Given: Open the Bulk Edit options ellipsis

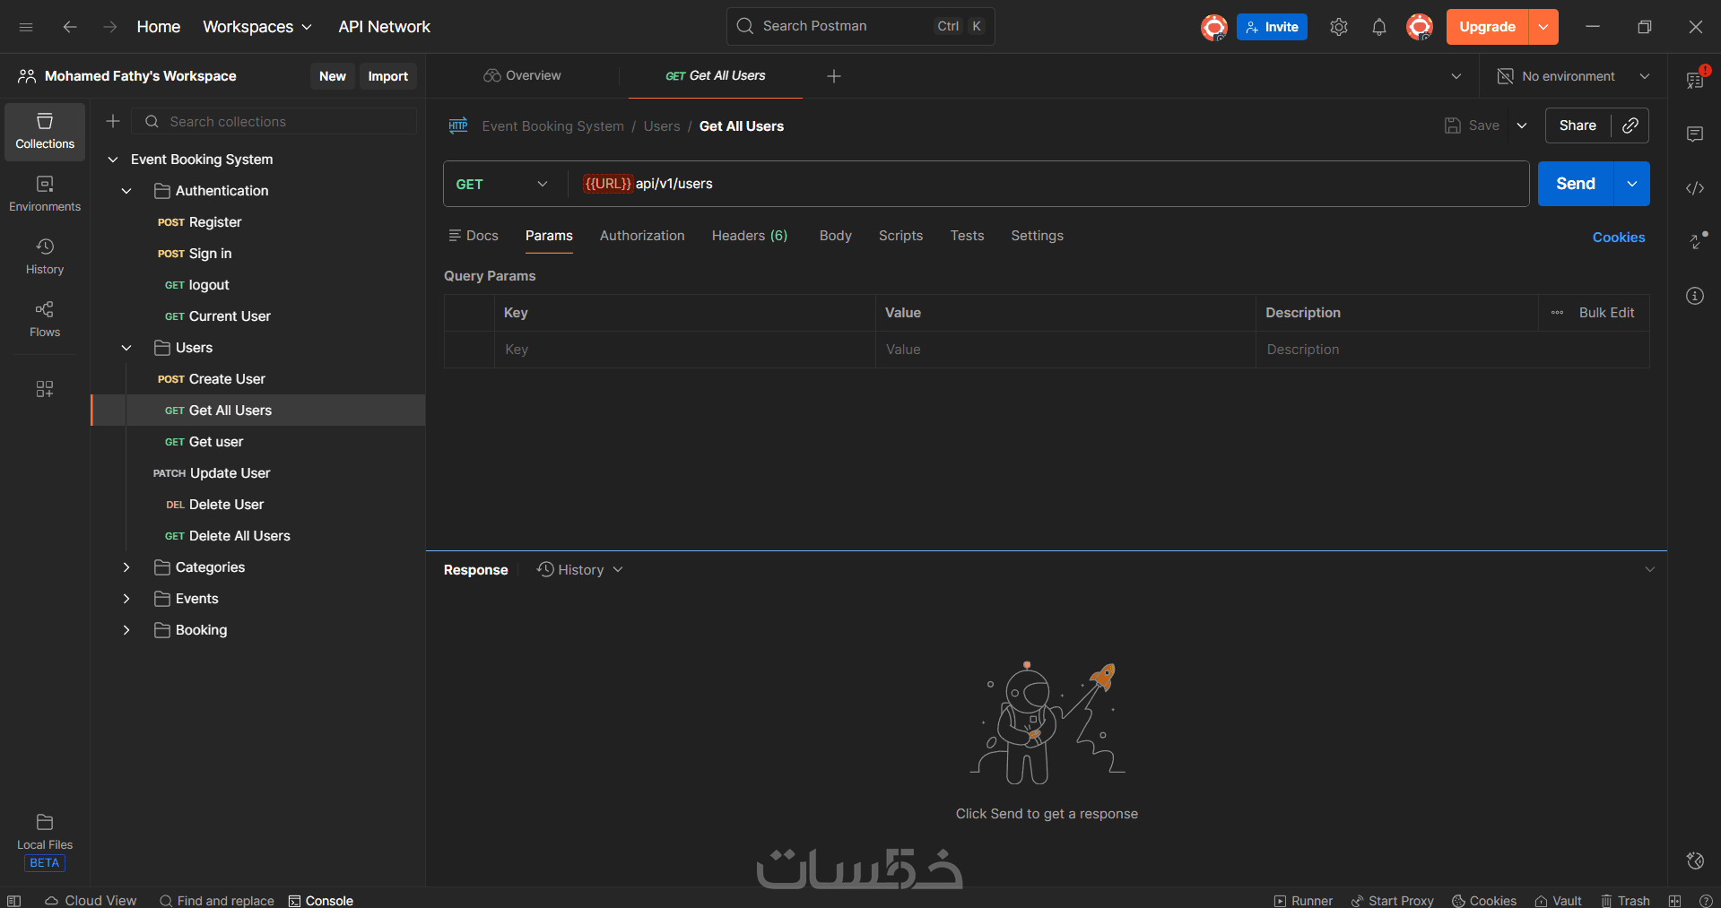Looking at the screenshot, I should tap(1557, 313).
